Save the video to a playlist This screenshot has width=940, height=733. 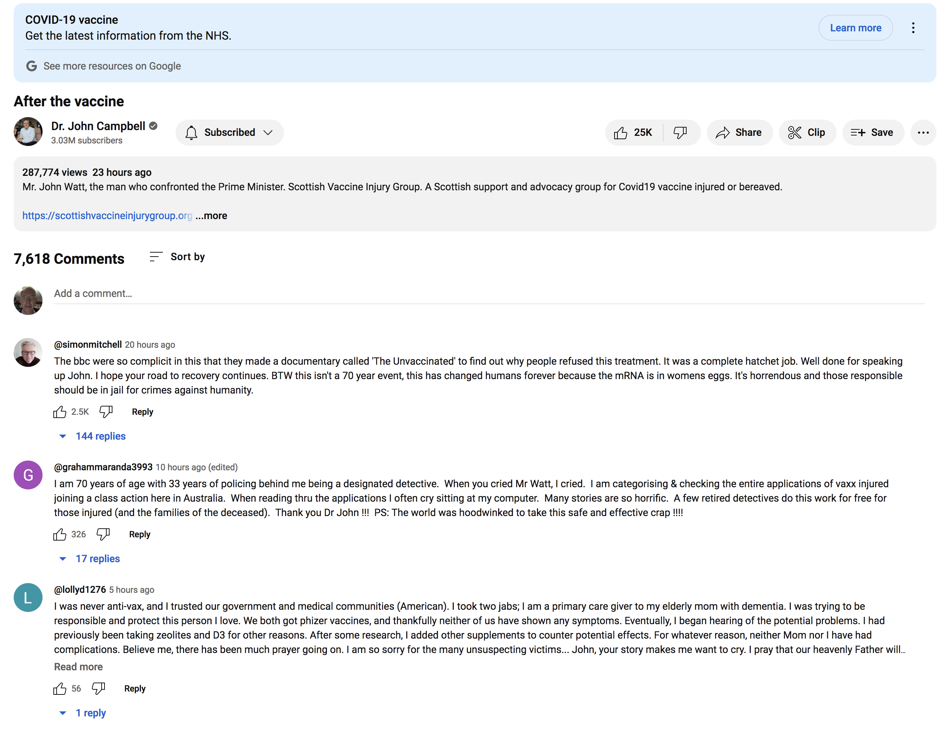coord(873,133)
